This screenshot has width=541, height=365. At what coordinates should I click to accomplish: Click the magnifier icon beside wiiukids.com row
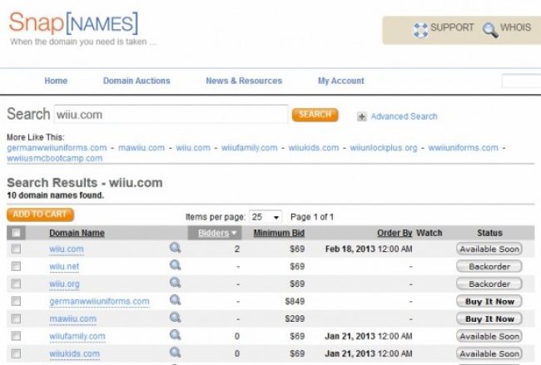[x=175, y=353]
